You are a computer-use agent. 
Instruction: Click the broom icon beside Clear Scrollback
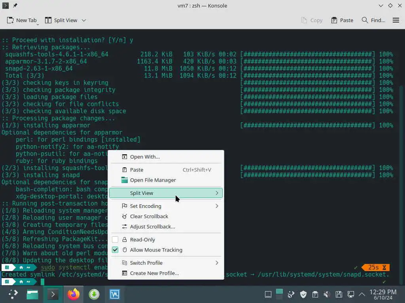(x=125, y=216)
